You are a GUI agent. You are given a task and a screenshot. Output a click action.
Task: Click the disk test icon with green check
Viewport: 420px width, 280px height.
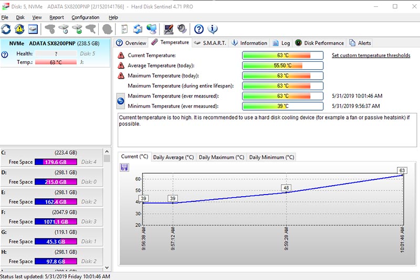(x=77, y=29)
